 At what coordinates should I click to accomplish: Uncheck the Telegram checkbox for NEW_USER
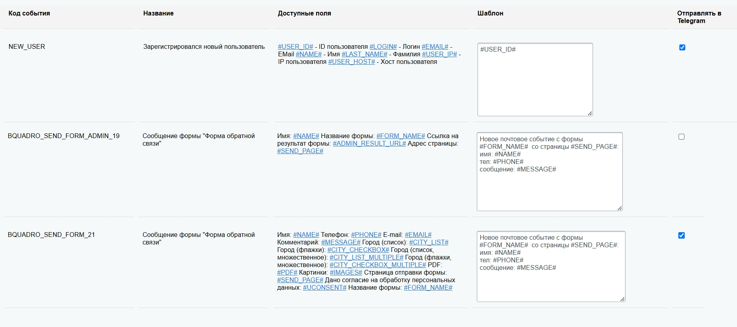682,48
